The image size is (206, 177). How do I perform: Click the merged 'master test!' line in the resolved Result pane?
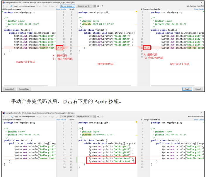(x=111, y=158)
